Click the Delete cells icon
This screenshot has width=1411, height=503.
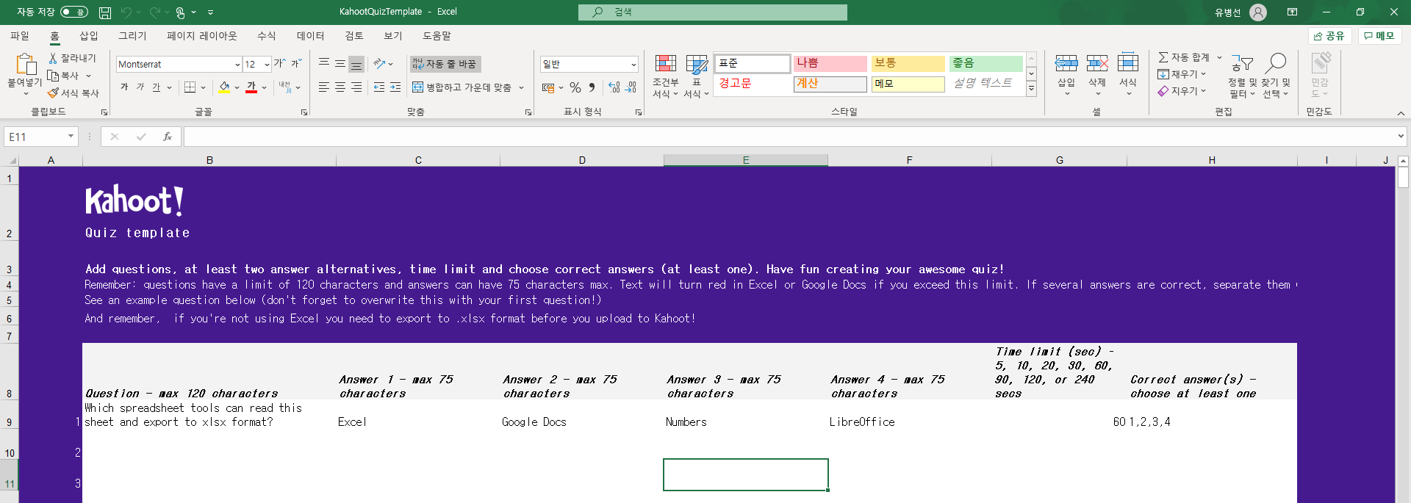1097,64
